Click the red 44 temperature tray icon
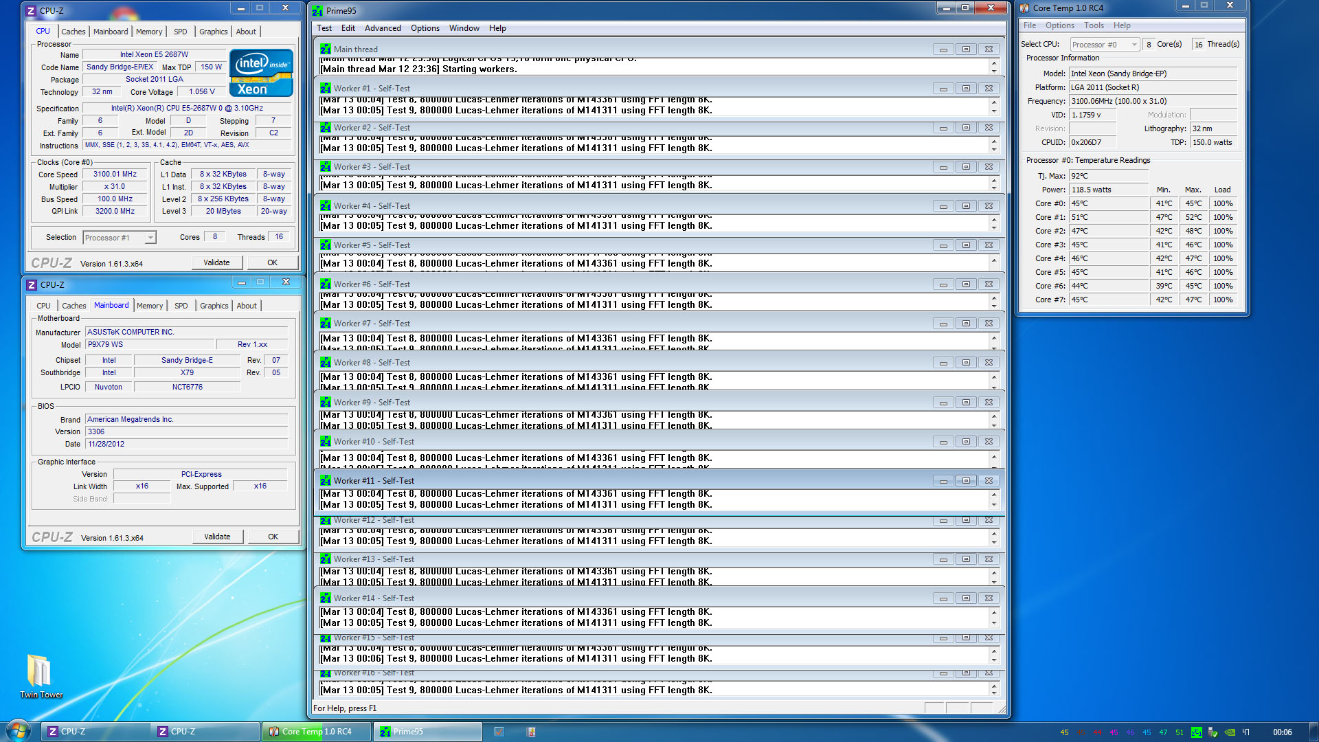1319x742 pixels. [1097, 732]
